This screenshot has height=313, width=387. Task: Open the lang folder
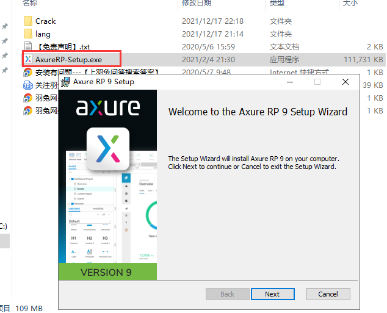pos(43,34)
